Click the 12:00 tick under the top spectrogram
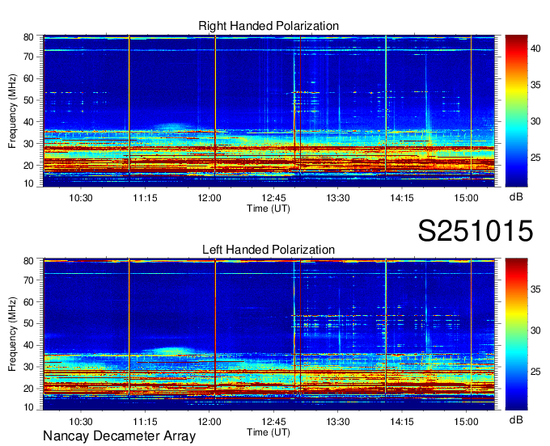 (209, 198)
